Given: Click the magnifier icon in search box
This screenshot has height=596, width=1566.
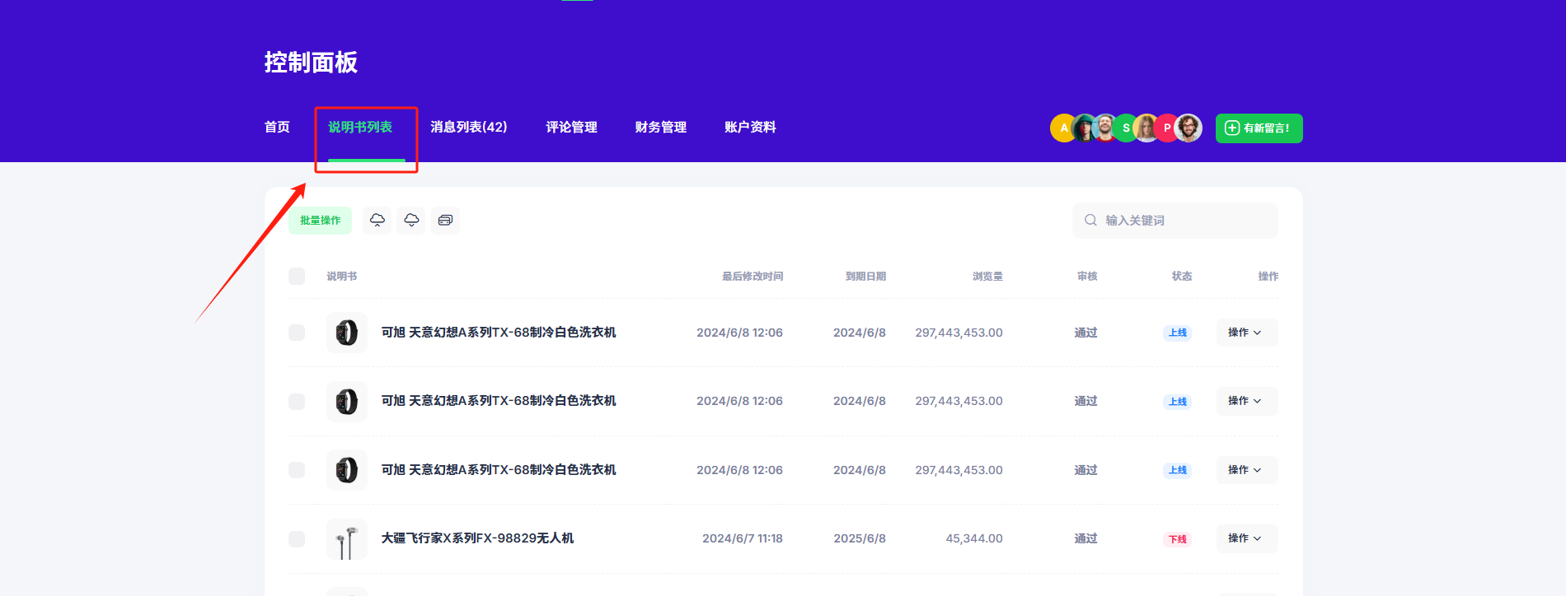Looking at the screenshot, I should 1090,220.
